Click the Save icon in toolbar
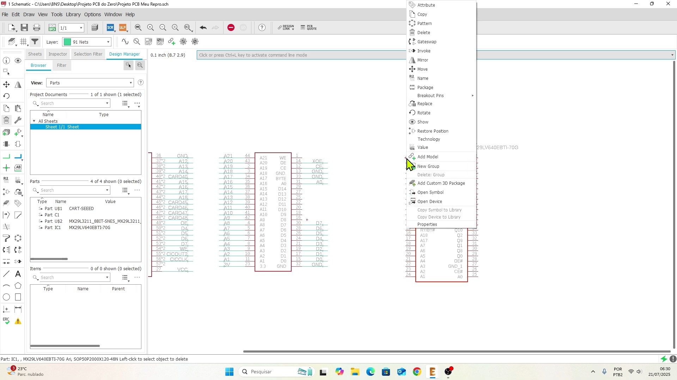The height and width of the screenshot is (380, 677). (x=24, y=28)
